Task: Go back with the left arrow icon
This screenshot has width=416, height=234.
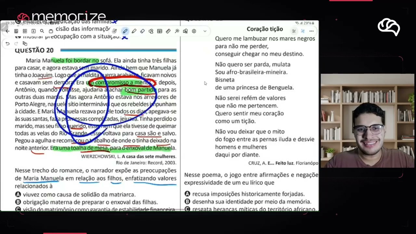Action: [x=7, y=31]
